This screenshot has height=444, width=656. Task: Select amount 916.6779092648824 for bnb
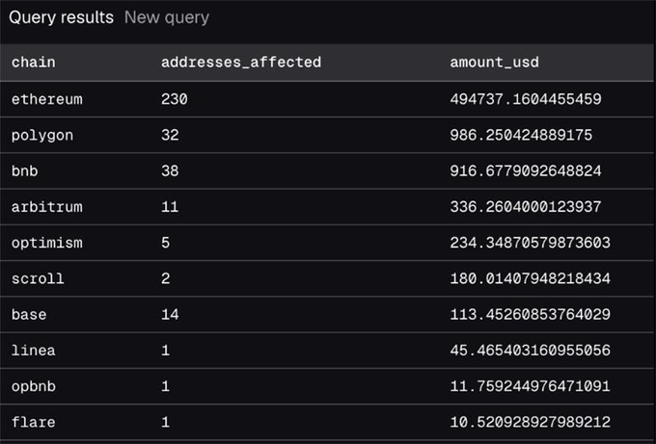click(x=526, y=170)
